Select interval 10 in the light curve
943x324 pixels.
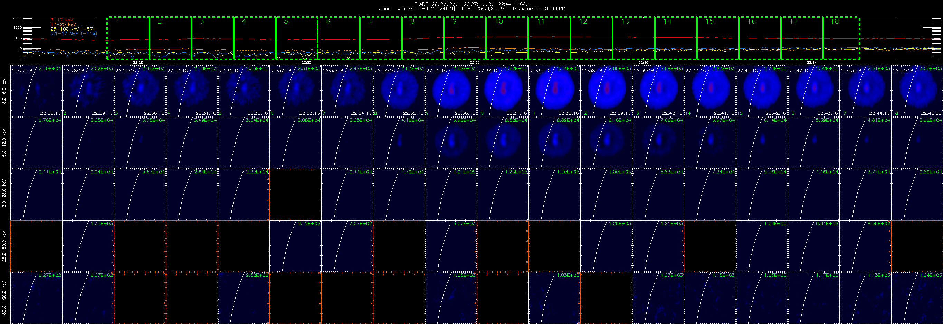click(x=507, y=38)
